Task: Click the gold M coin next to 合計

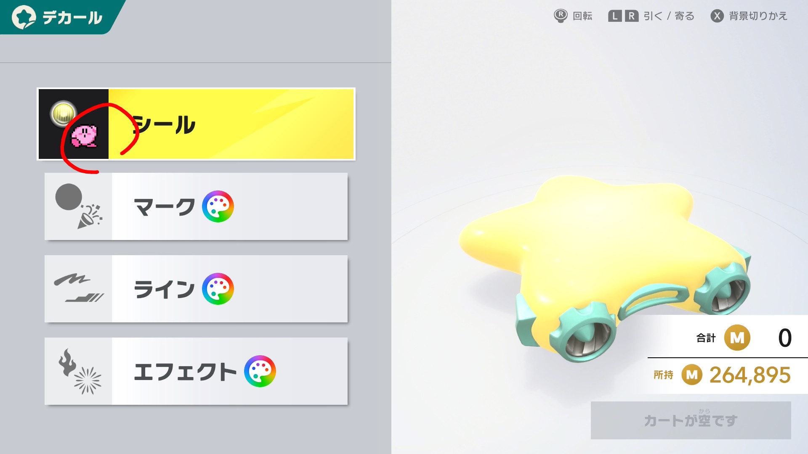Action: click(737, 338)
